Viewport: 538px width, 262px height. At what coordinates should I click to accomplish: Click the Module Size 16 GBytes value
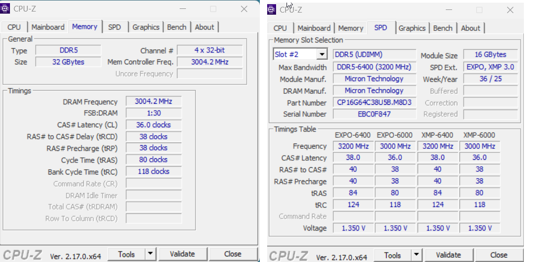(x=490, y=54)
